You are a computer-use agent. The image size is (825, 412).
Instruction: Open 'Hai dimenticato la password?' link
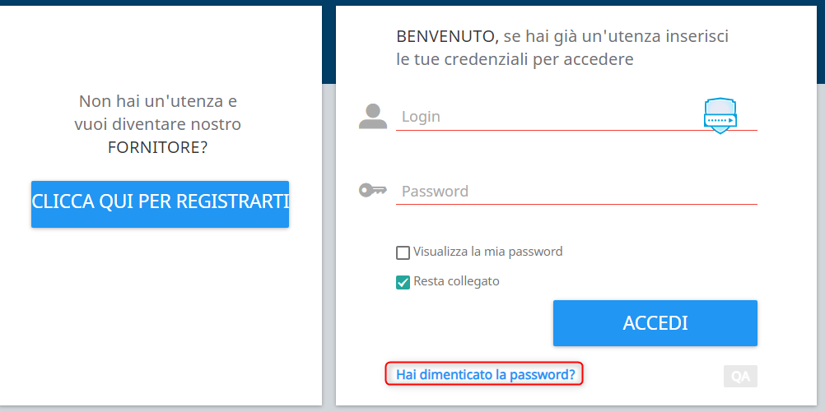pos(485,374)
